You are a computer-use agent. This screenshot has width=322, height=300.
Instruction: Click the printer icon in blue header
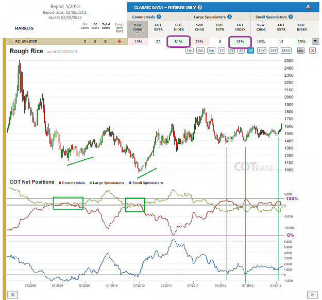(x=308, y=8)
